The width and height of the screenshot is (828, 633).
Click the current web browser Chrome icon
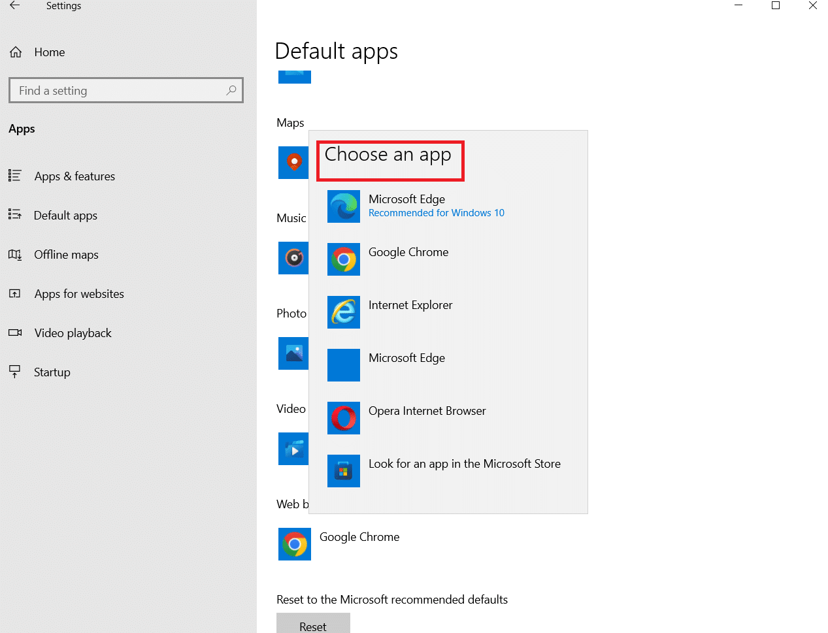295,544
